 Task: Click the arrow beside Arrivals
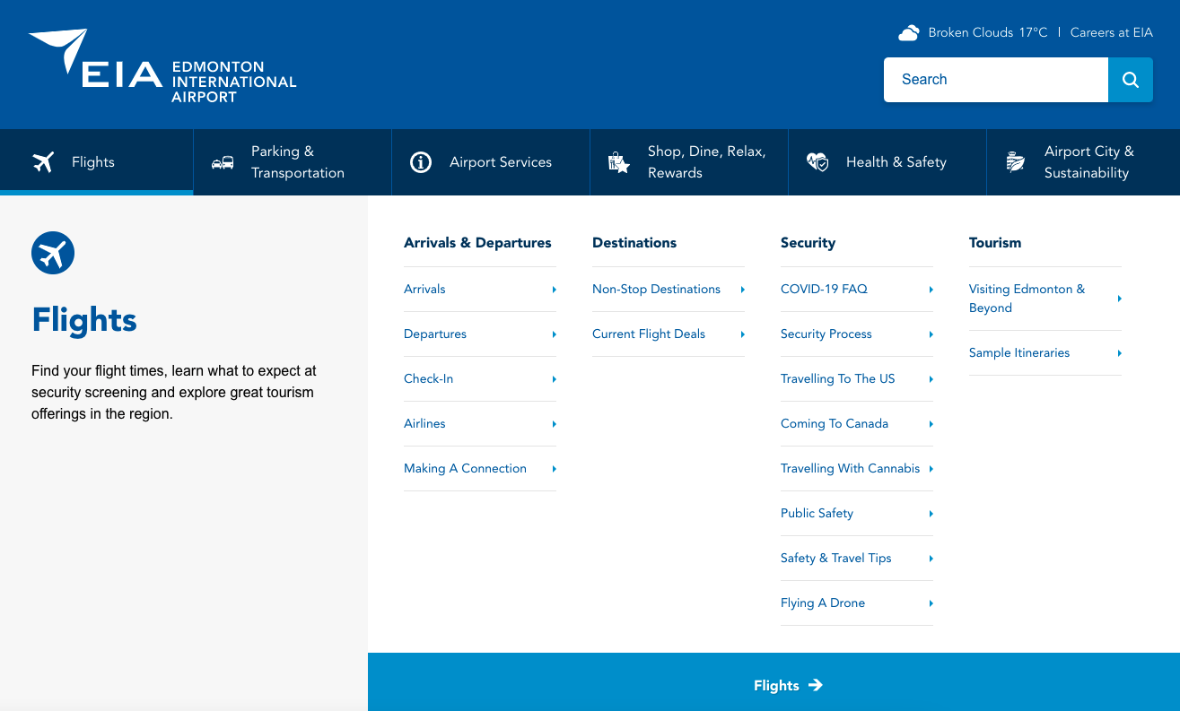coord(555,290)
